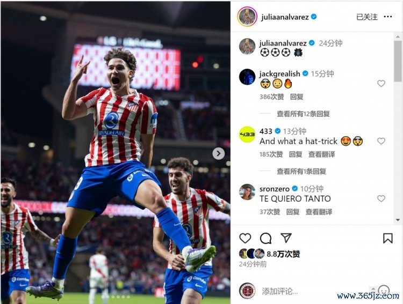Like the 433 hat-trick comment
Screen dimensions: 403x304
coord(381,141)
